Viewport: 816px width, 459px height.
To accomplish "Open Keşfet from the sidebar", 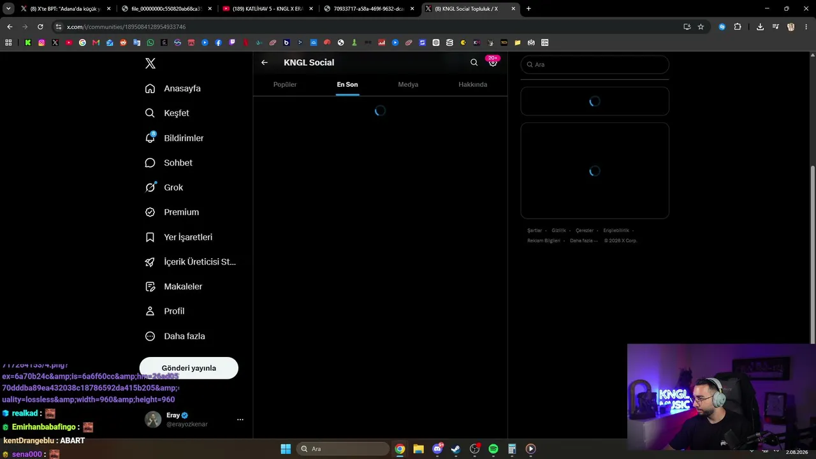I will 167,113.
